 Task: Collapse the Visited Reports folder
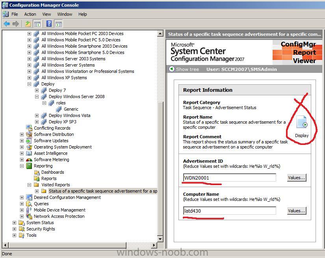click(29, 185)
